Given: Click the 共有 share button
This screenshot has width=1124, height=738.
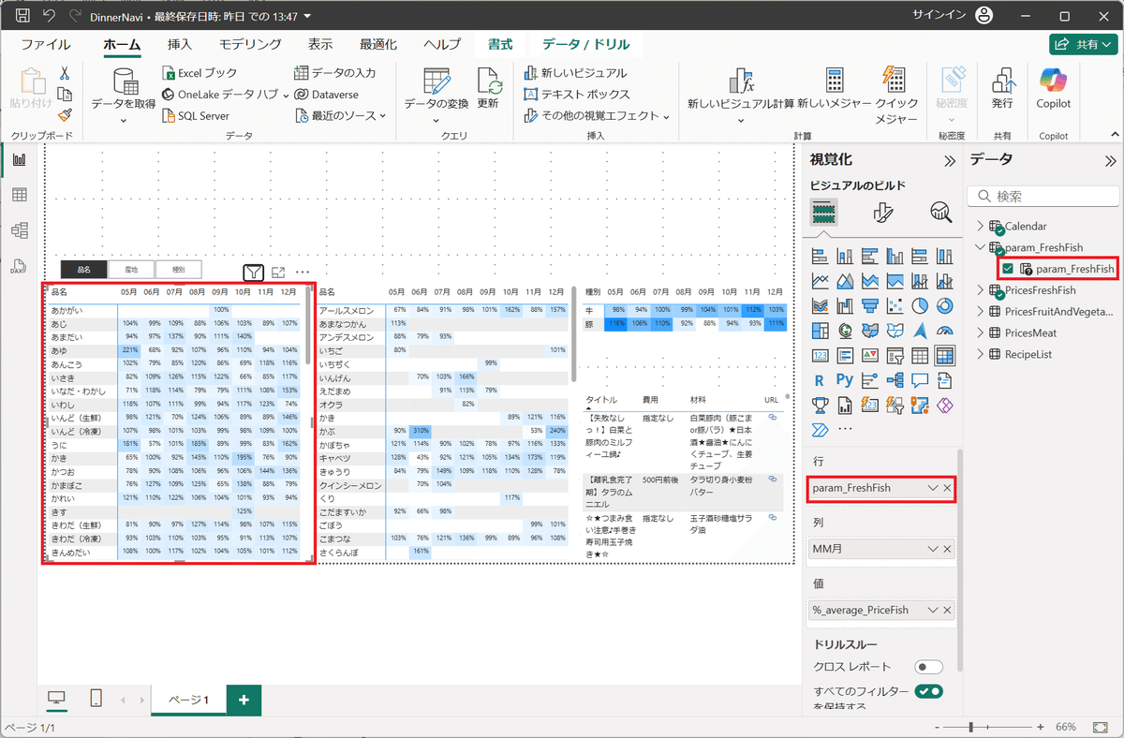Looking at the screenshot, I should [x=1085, y=44].
